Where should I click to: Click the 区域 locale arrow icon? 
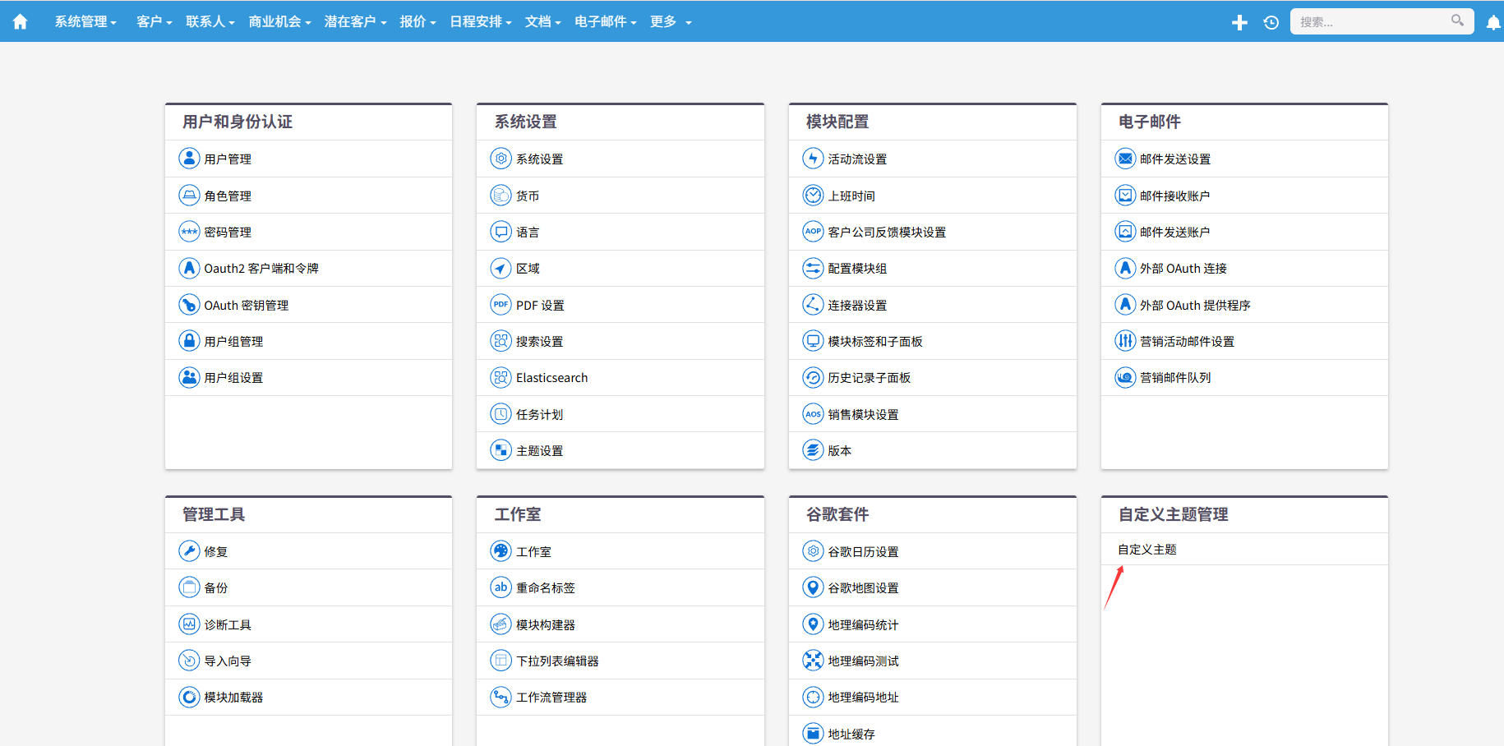(x=501, y=268)
